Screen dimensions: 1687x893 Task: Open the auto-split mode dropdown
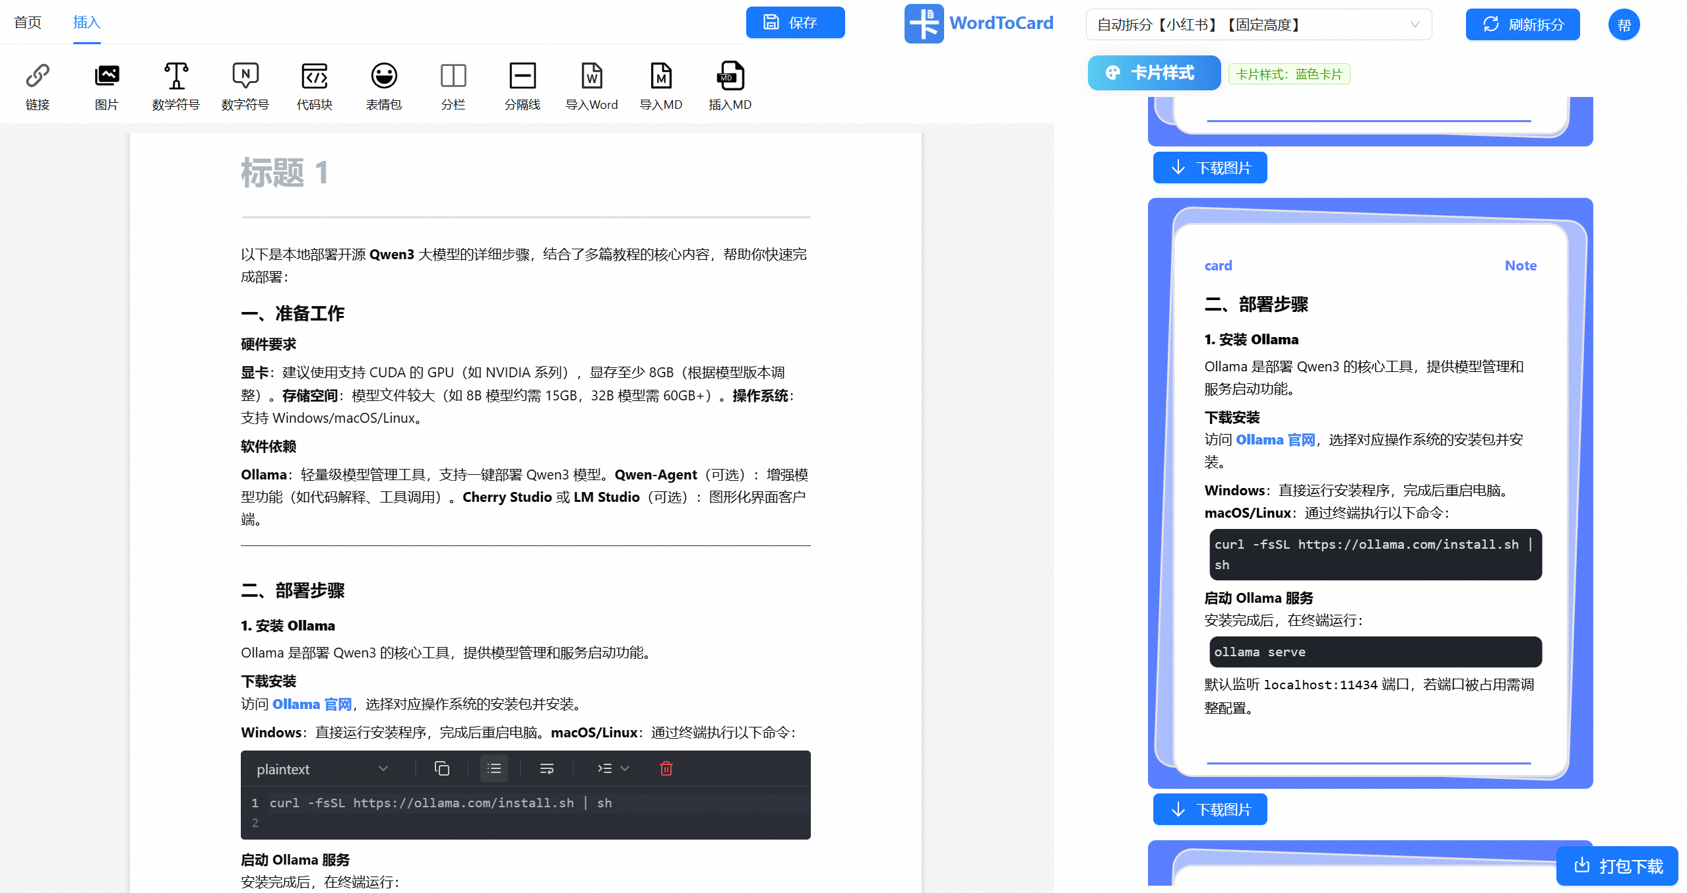[1258, 24]
